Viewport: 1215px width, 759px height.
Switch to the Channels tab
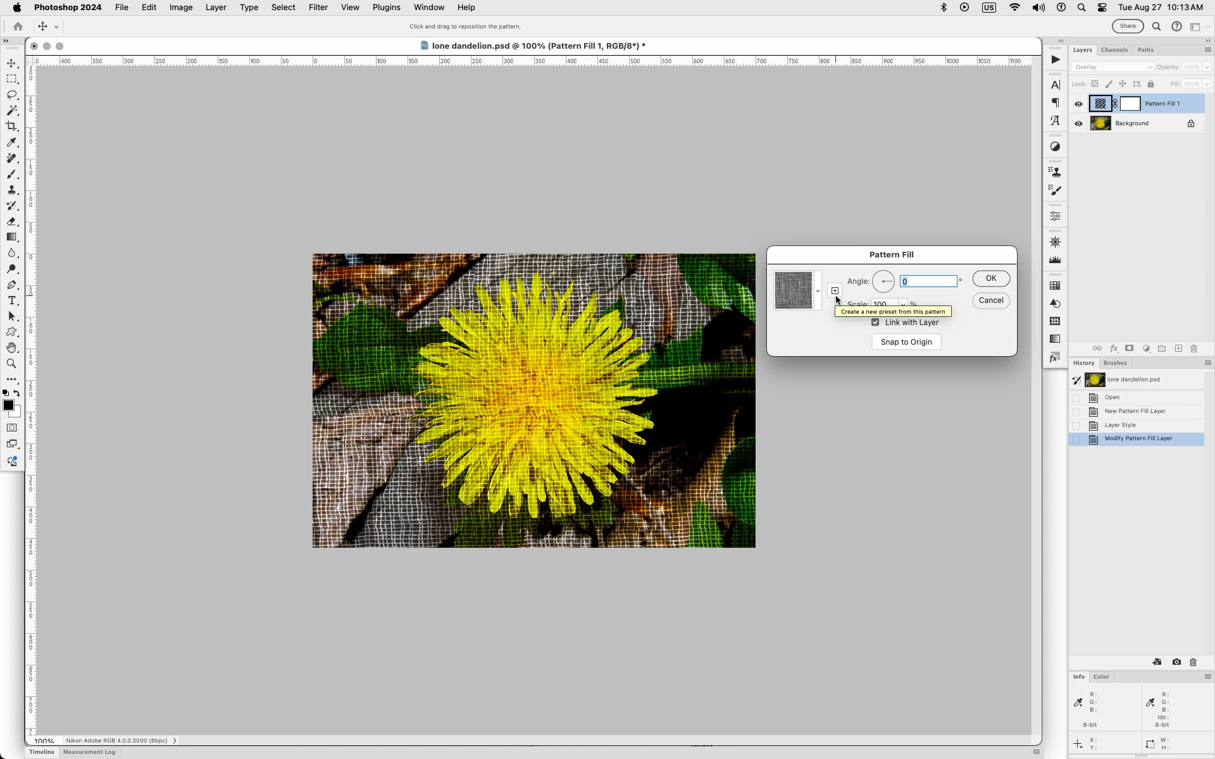[1114, 50]
